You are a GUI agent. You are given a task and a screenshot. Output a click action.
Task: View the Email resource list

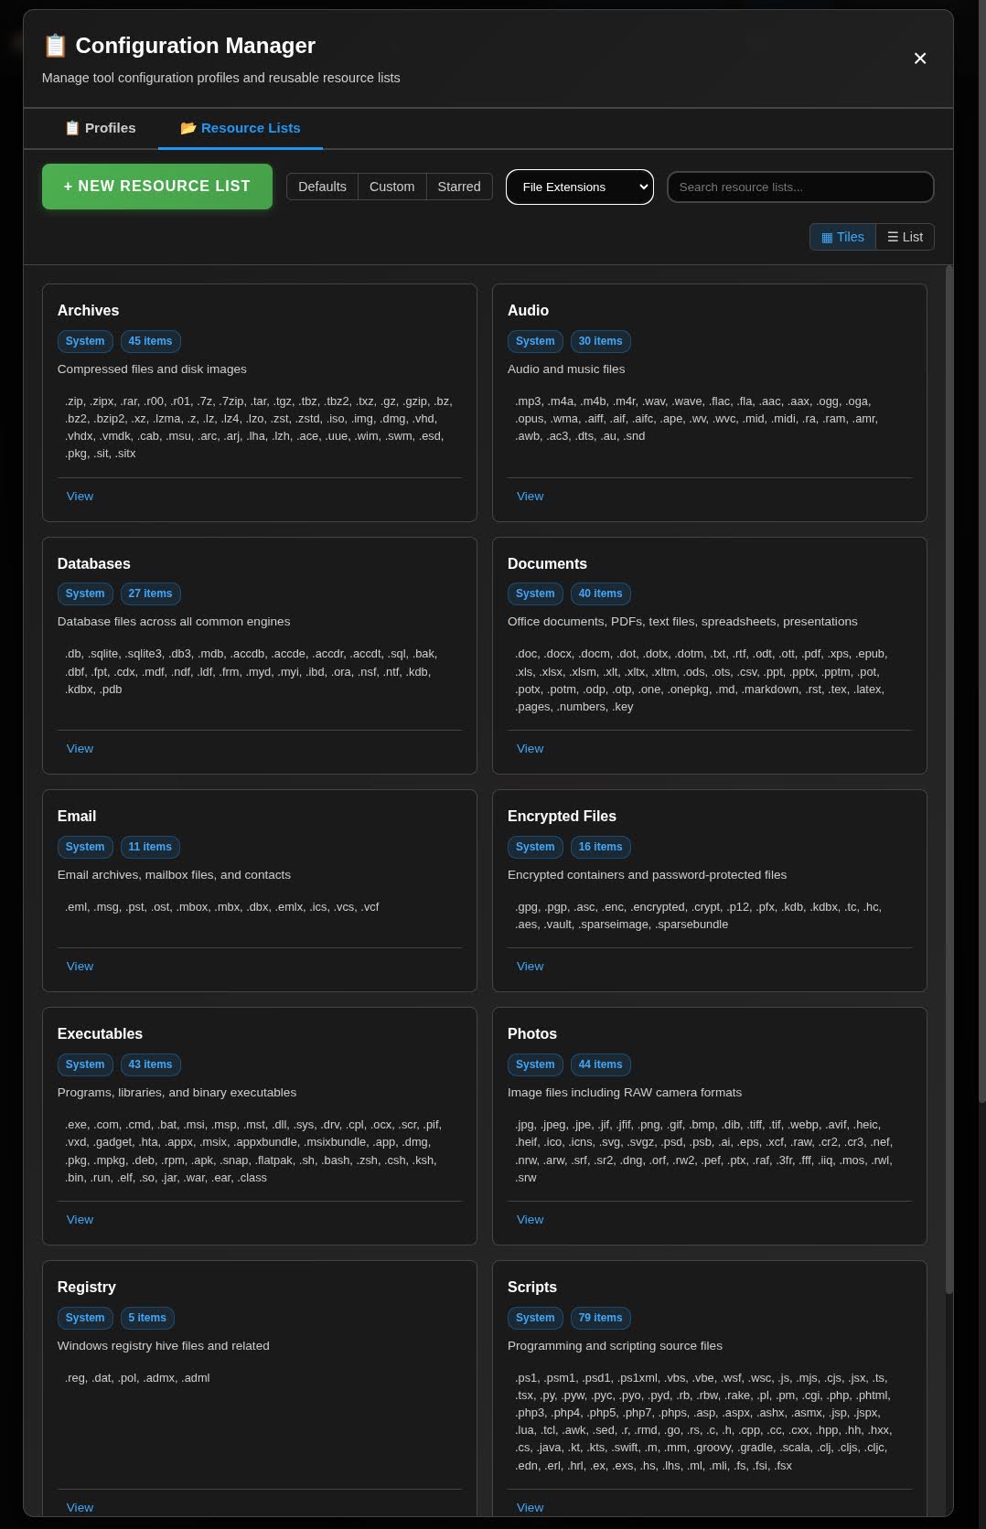coord(80,966)
